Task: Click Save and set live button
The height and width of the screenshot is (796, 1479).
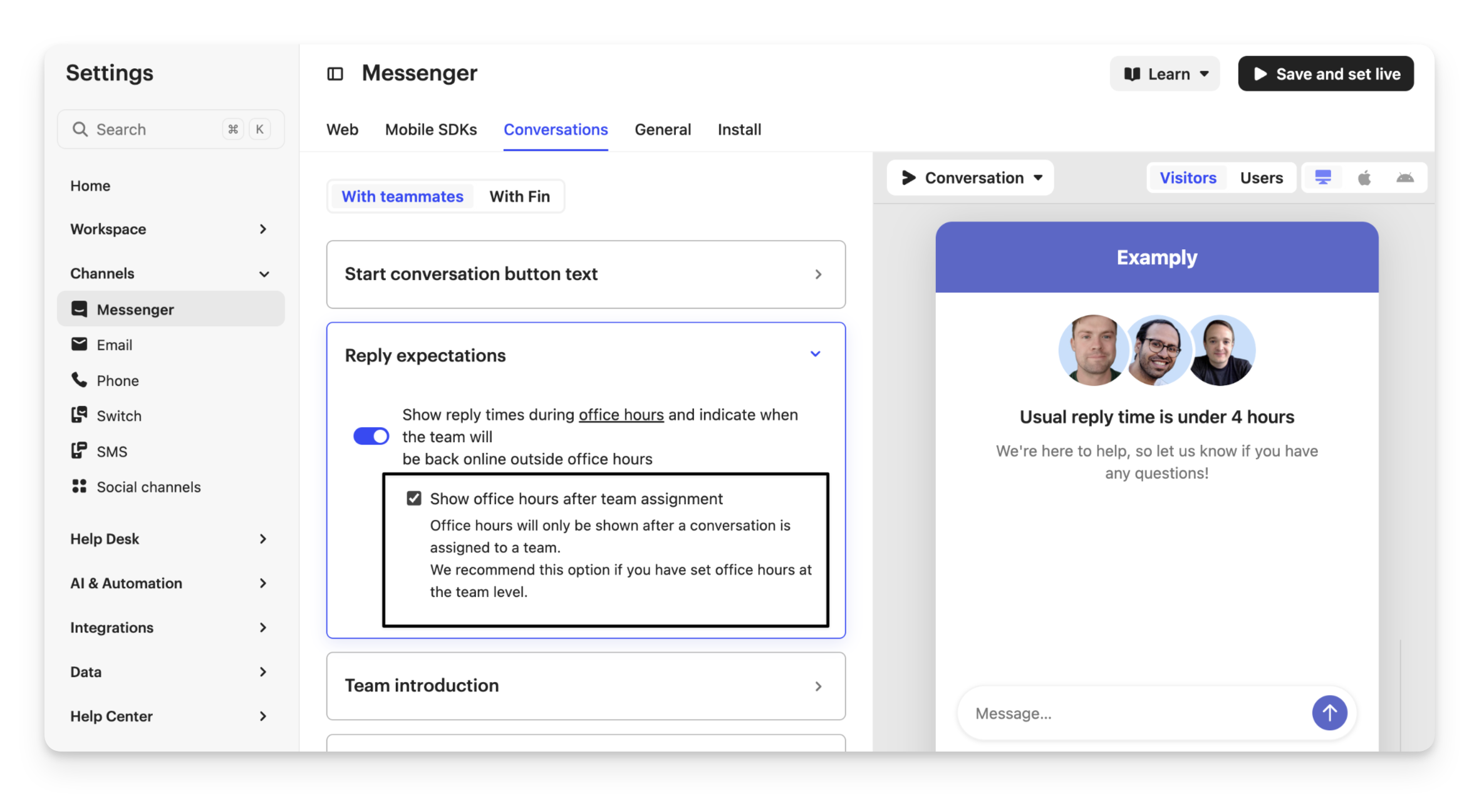Action: [1326, 74]
